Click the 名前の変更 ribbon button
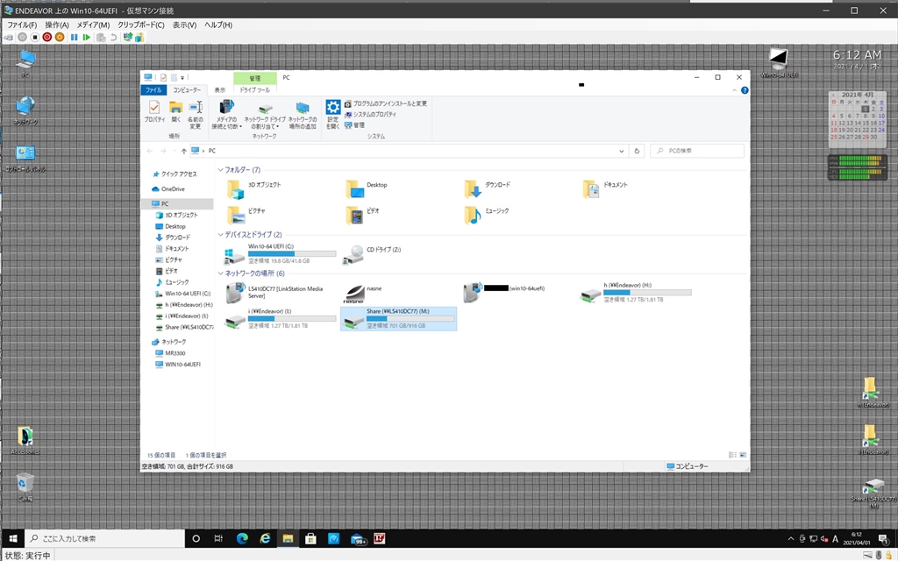 click(x=196, y=115)
